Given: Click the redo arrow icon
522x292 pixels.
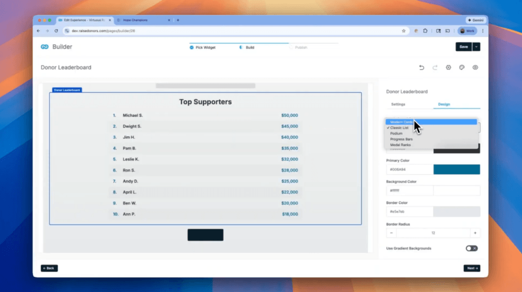Looking at the screenshot, I should point(435,68).
